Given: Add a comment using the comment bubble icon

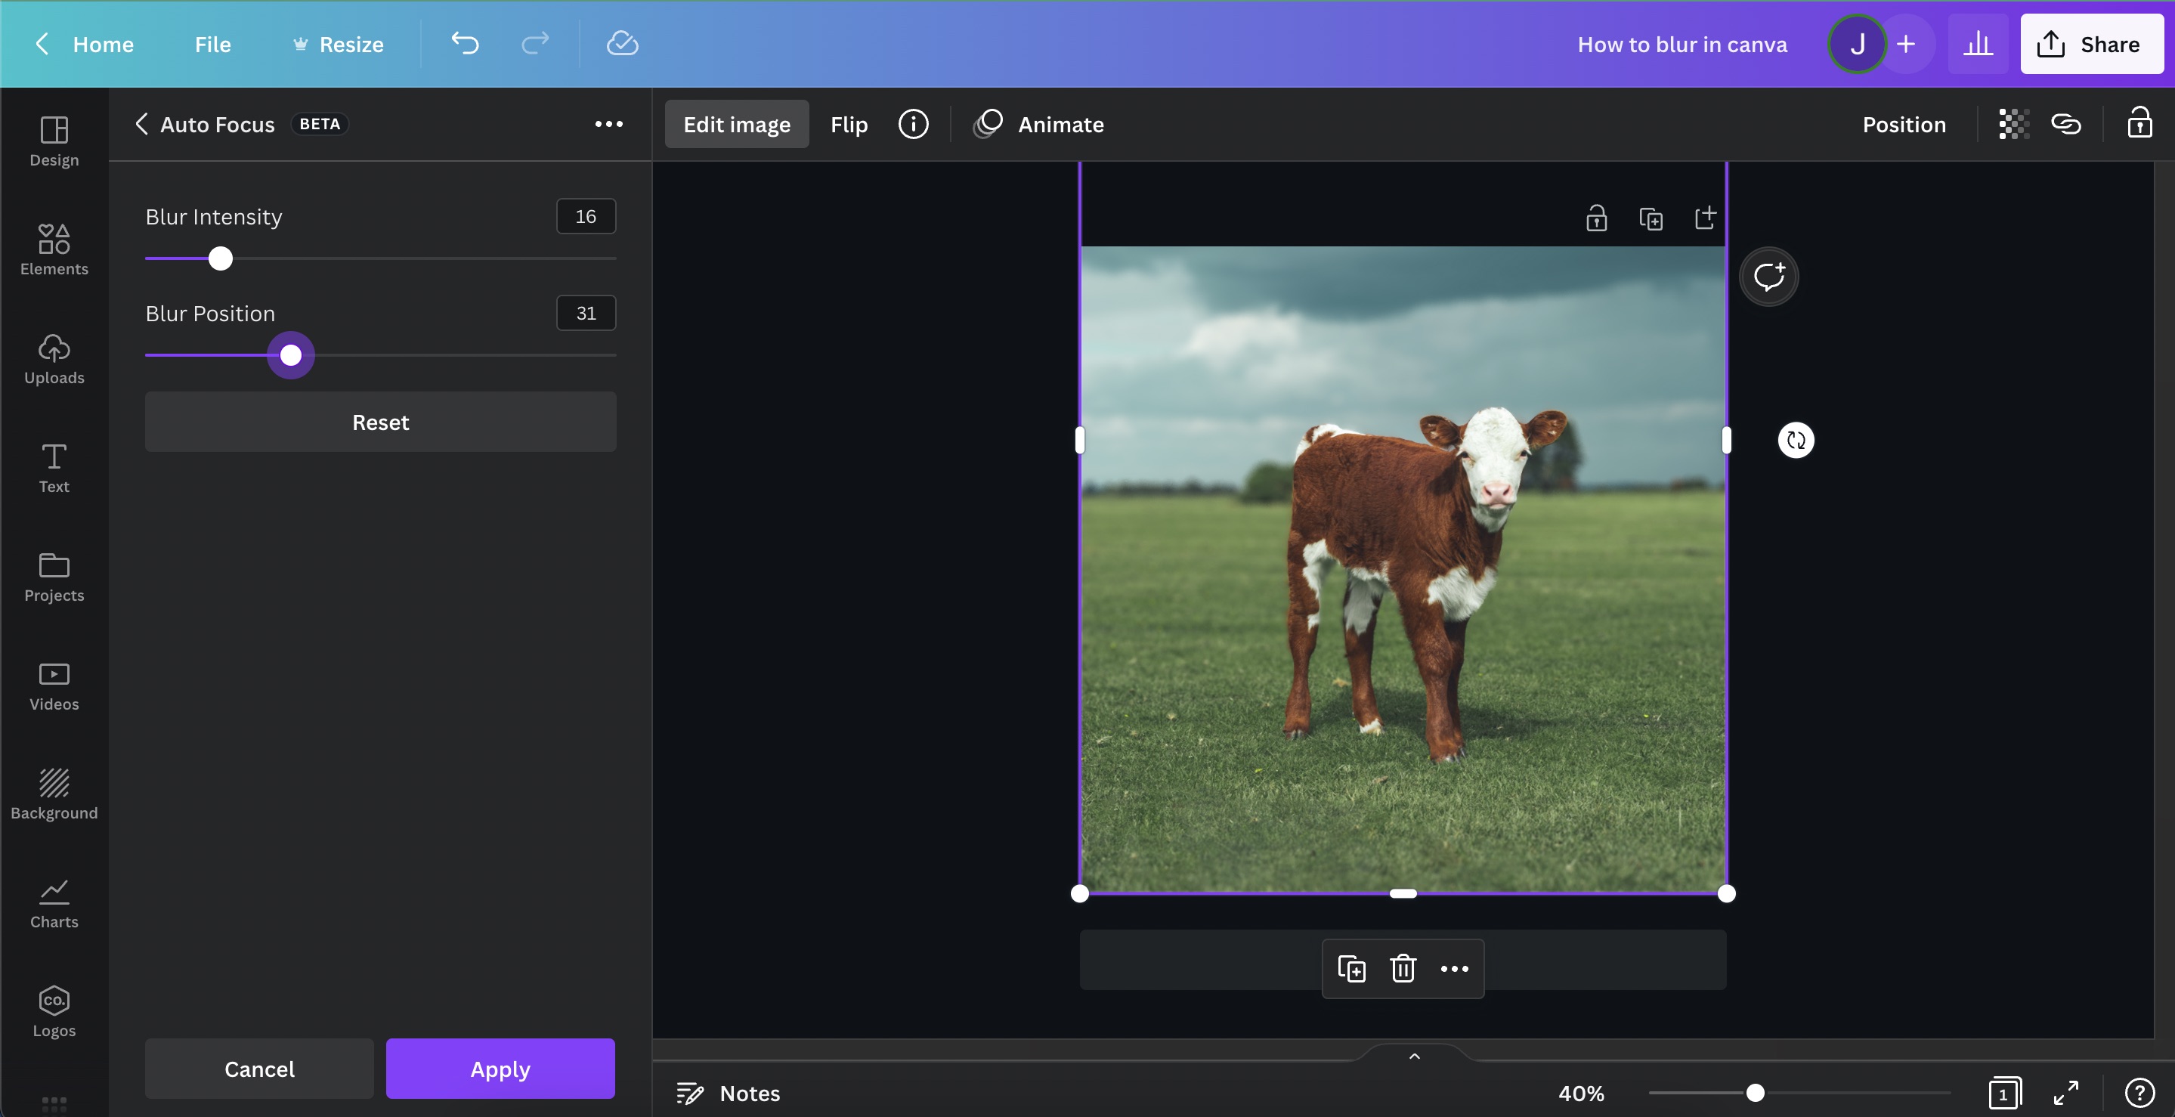Looking at the screenshot, I should point(1769,275).
